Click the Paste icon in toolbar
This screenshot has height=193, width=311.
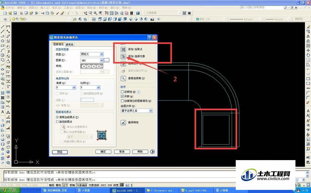(x=52, y=13)
